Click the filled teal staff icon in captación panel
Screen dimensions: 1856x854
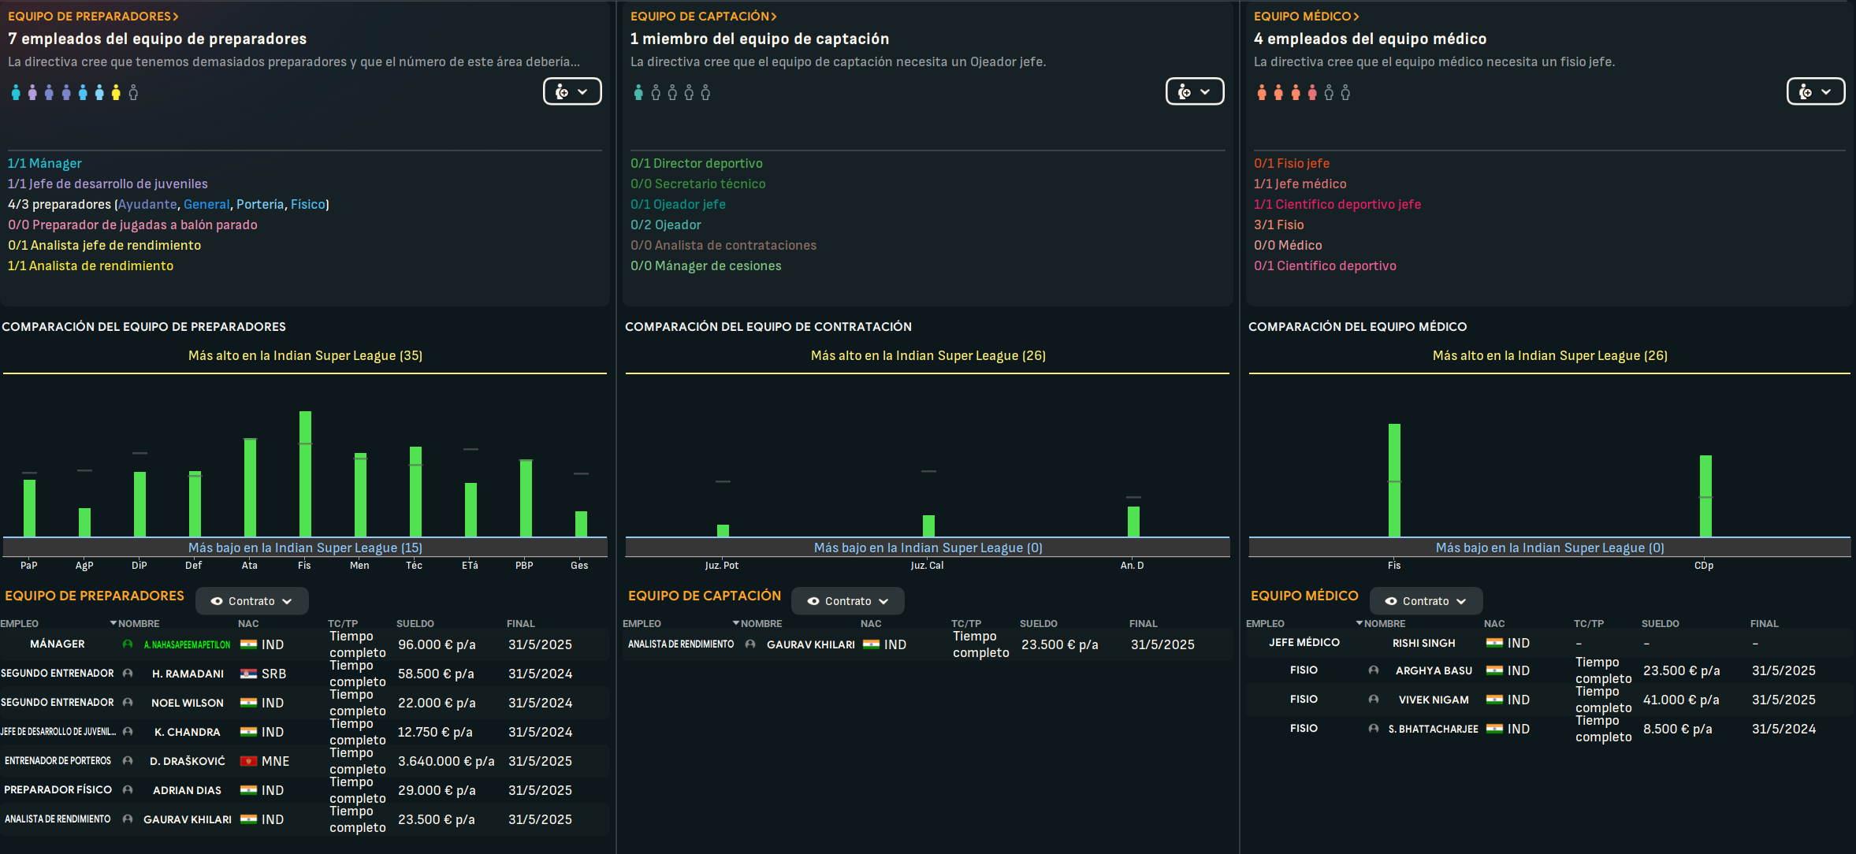pos(638,93)
